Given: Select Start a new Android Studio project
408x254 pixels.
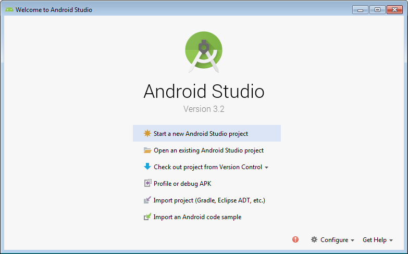Looking at the screenshot, I should pos(201,134).
